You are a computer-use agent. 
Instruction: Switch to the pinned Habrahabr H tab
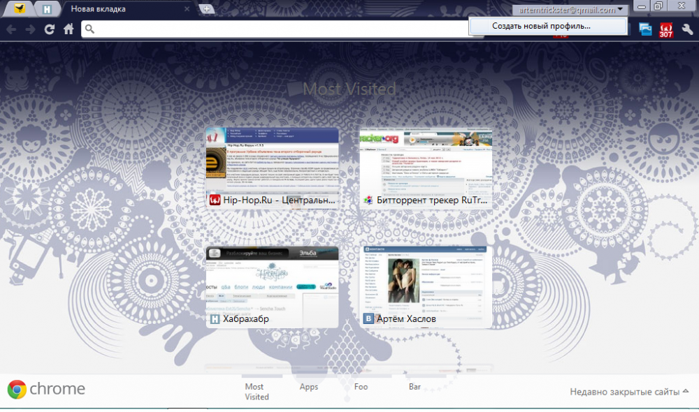[x=48, y=9]
